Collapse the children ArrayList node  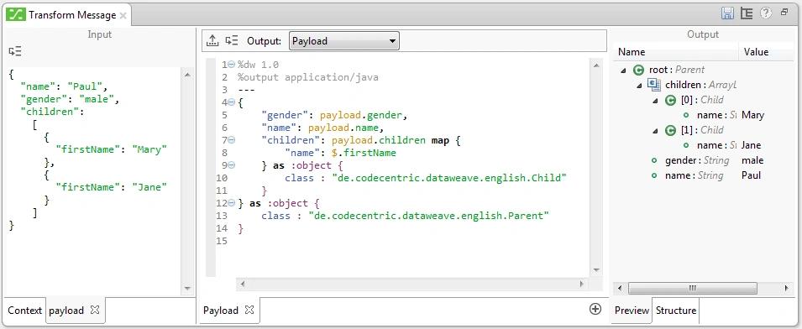point(639,86)
